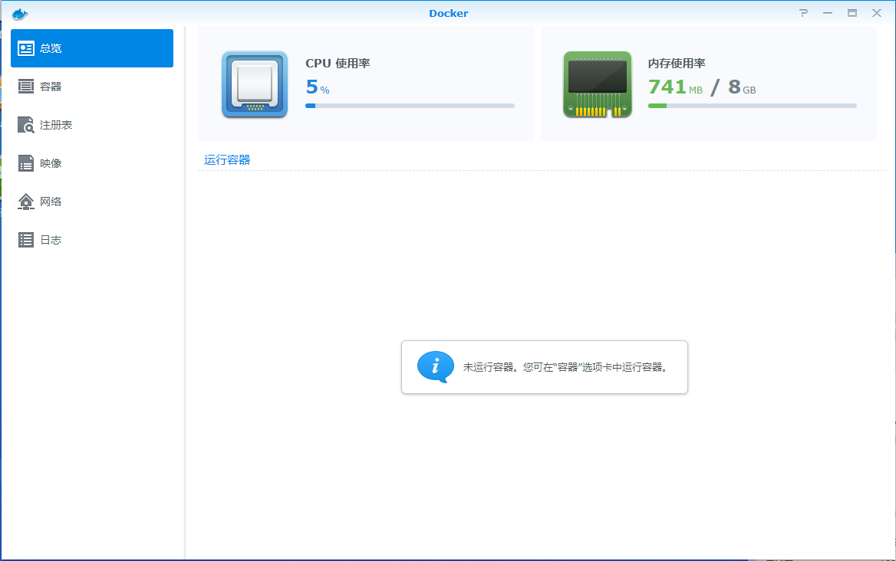Open help via the question mark icon
The height and width of the screenshot is (561, 896).
803,13
